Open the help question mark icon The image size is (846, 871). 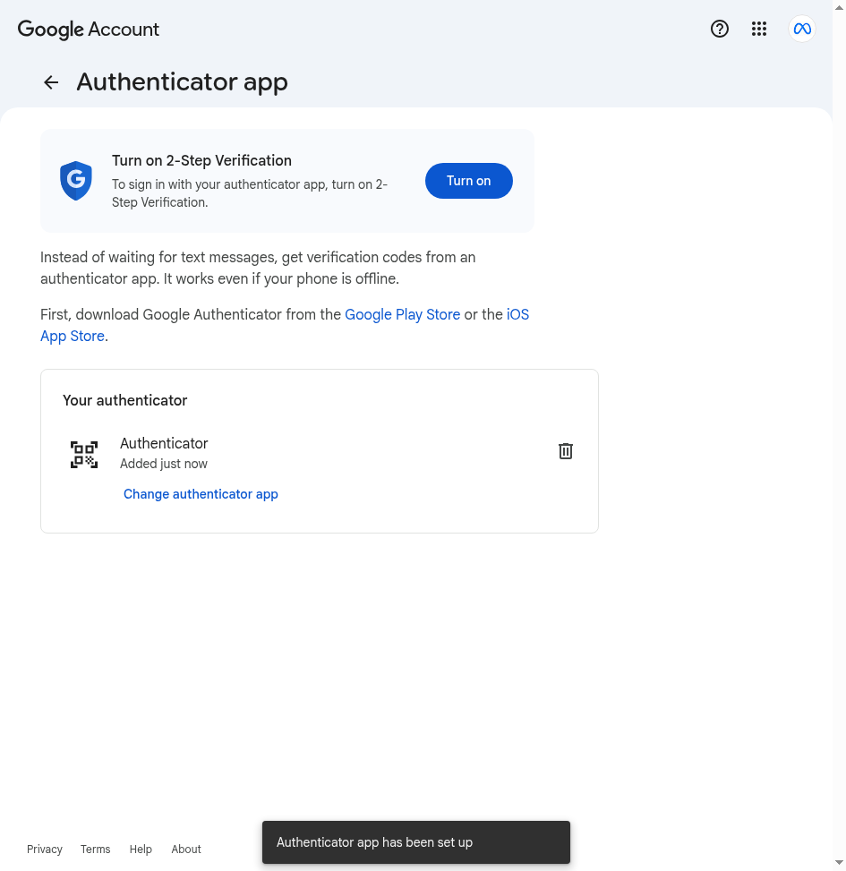[720, 29]
